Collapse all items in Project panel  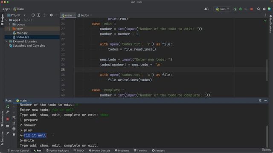(x=44, y=15)
